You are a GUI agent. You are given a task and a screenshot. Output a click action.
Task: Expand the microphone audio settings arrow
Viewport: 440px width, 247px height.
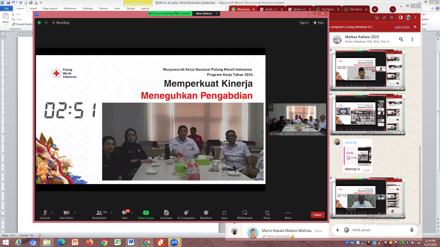point(52,212)
